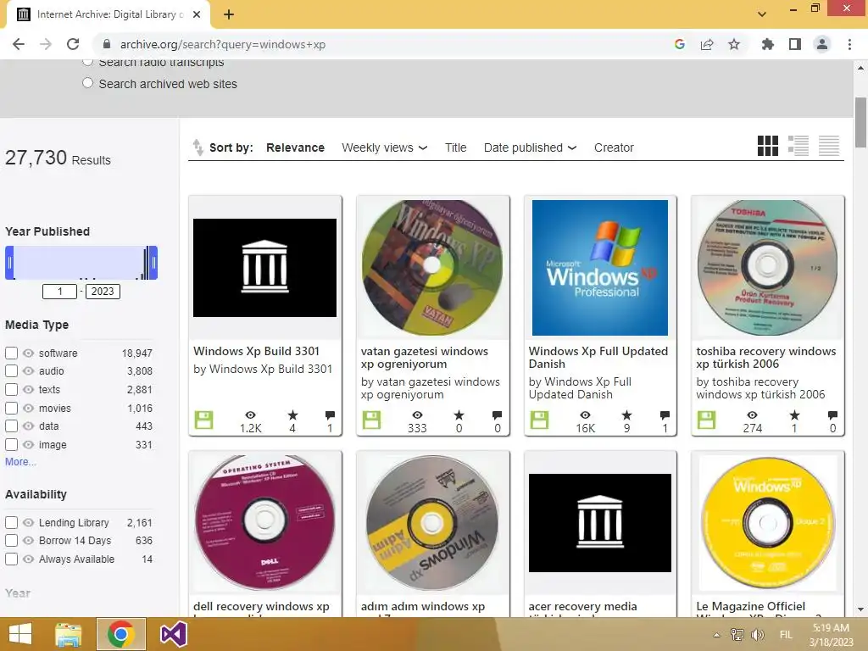Switch to list detail view icon

[x=798, y=146]
